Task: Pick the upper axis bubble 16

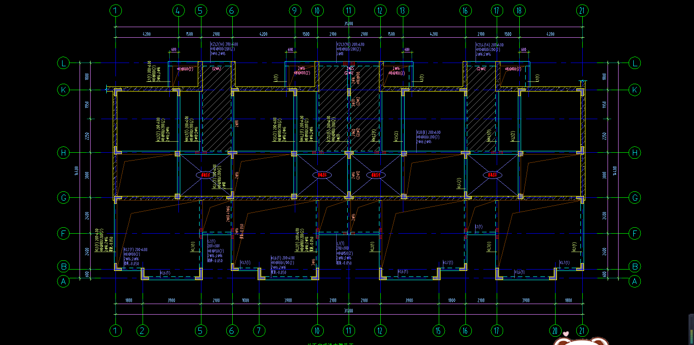Action: (x=465, y=10)
